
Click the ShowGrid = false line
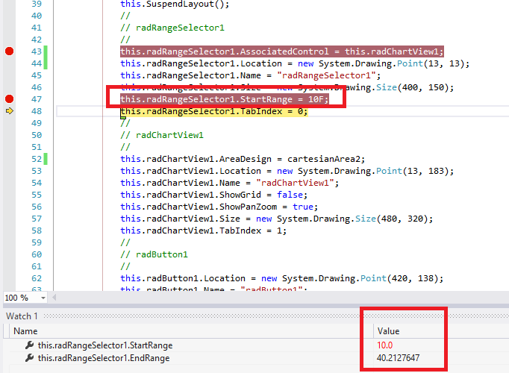(x=214, y=195)
